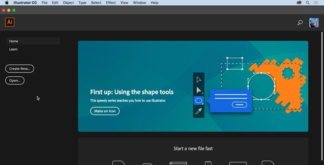This screenshot has width=324, height=165.
Task: Switch to the Learn section in sidebar
Action: [x=13, y=49]
